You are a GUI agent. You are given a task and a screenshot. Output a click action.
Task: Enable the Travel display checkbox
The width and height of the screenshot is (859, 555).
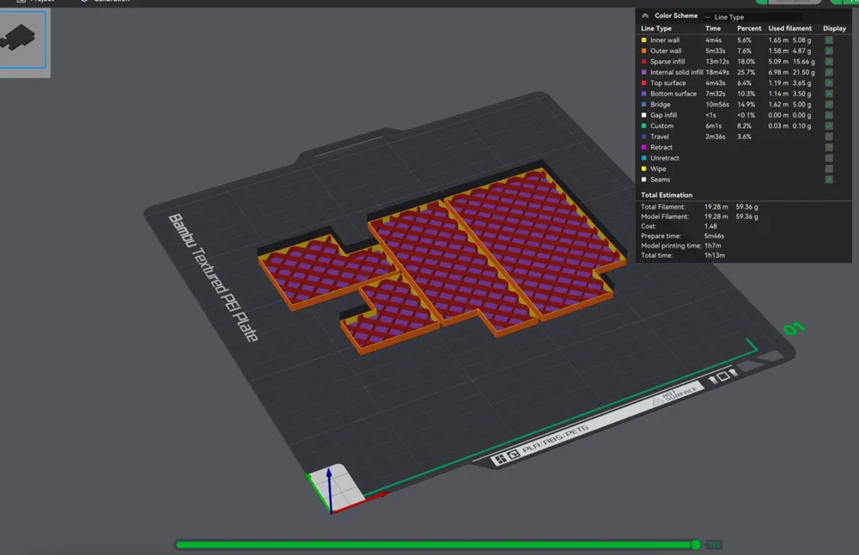pos(829,137)
